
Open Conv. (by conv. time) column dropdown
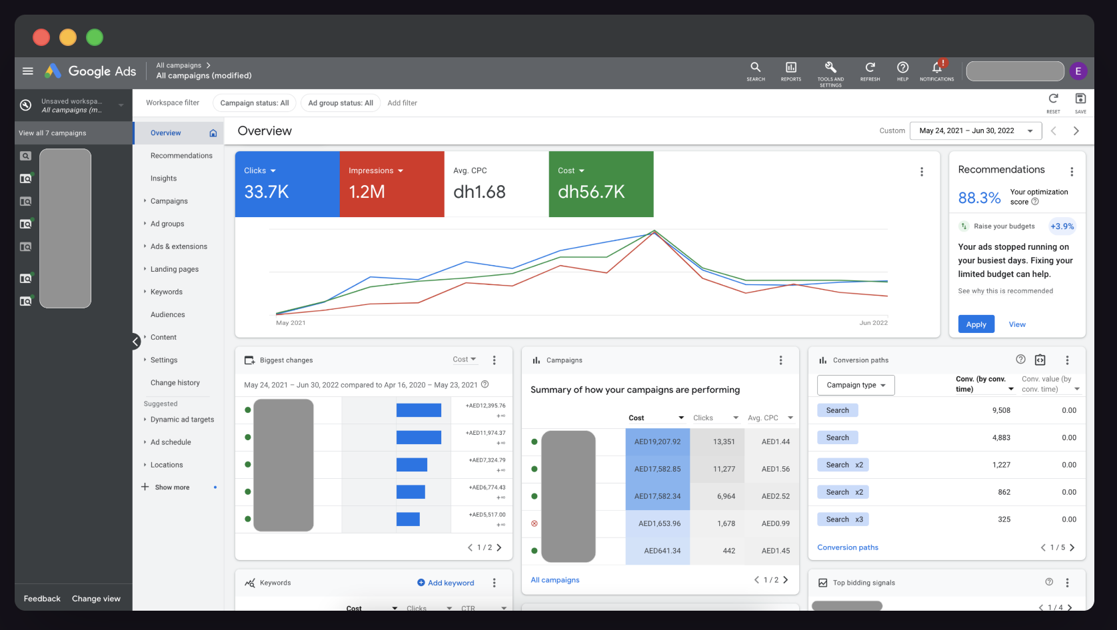pyautogui.click(x=1011, y=389)
